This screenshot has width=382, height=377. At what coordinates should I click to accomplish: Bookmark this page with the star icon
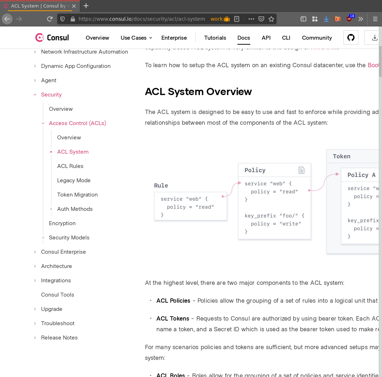pos(271,19)
